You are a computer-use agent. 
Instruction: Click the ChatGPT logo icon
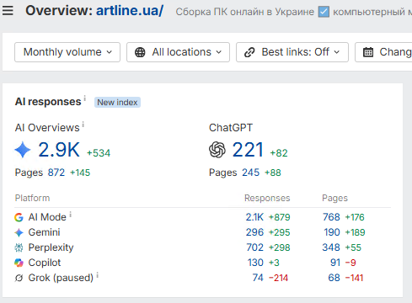coord(217,150)
